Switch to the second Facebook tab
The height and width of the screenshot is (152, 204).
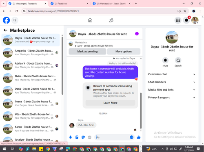click(x=69, y=4)
